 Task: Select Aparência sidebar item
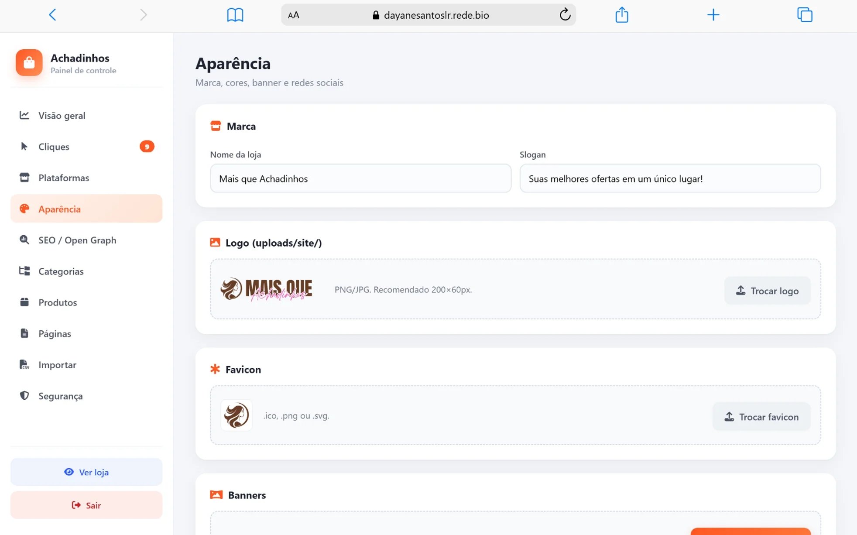(x=86, y=209)
